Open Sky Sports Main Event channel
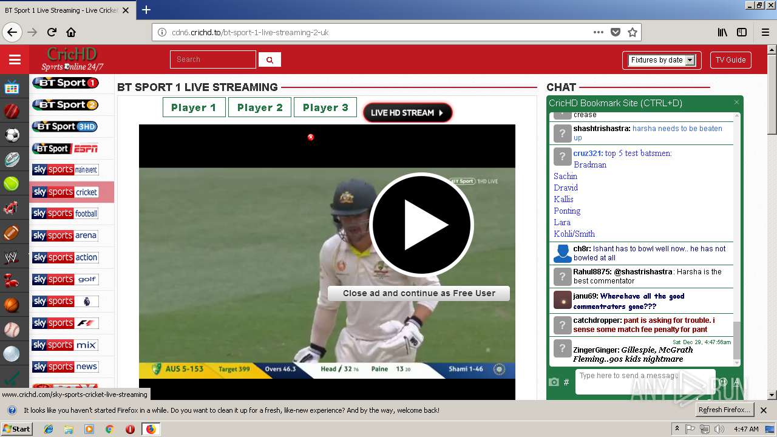 coord(65,170)
